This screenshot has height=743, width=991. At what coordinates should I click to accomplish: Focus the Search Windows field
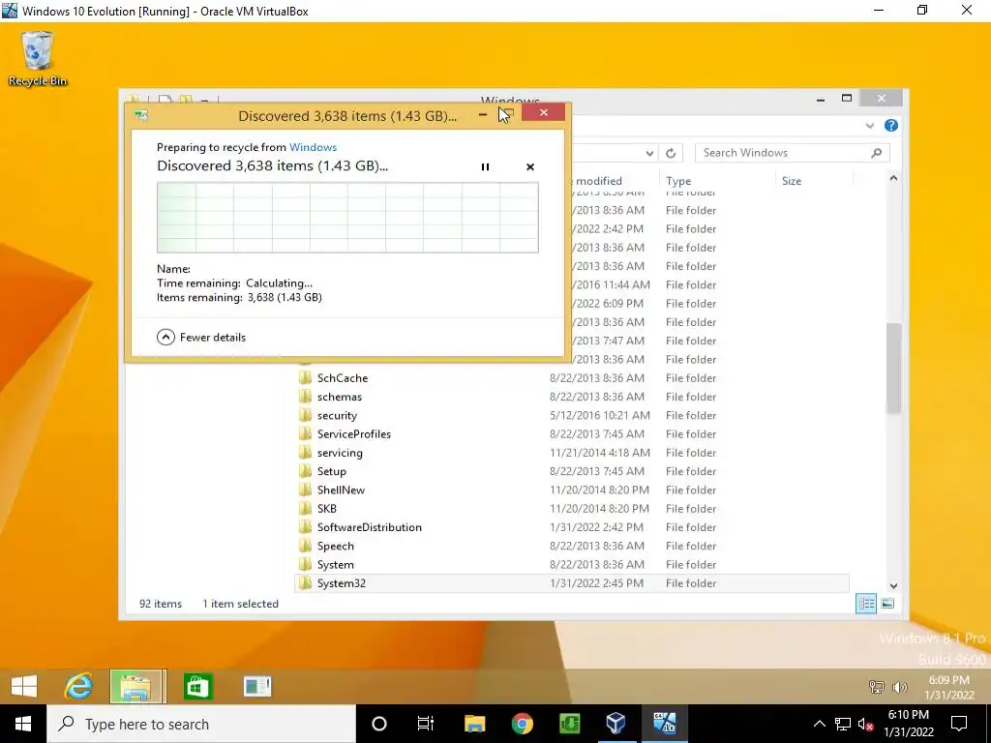click(x=792, y=153)
